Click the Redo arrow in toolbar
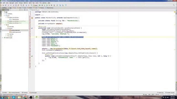 11,5
